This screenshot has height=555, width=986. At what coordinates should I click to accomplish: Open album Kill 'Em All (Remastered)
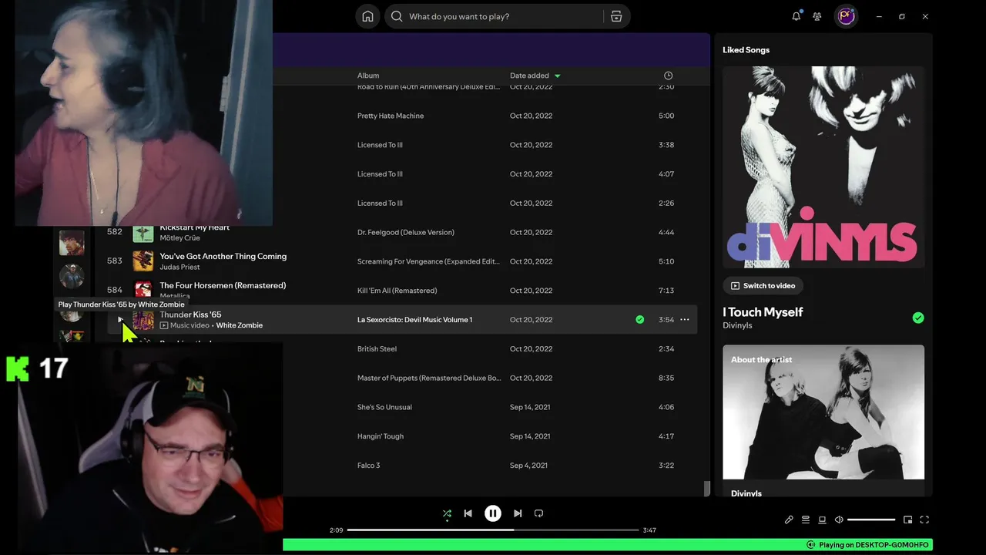(397, 291)
